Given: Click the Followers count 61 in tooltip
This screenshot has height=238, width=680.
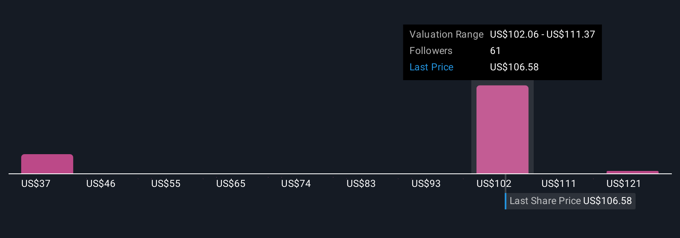Looking at the screenshot, I should (495, 51).
